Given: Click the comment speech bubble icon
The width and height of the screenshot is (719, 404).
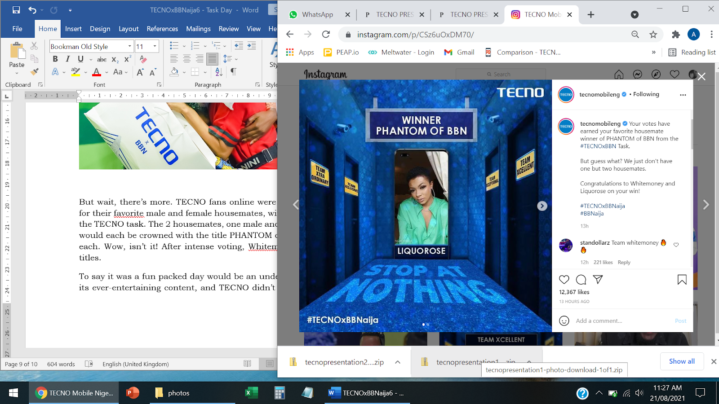Looking at the screenshot, I should (581, 280).
